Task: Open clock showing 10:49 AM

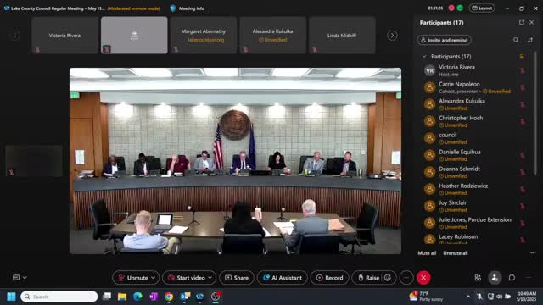Action: pos(527,297)
